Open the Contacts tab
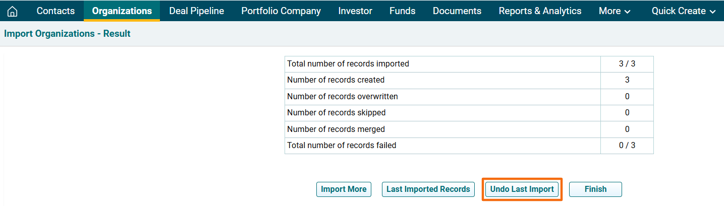The height and width of the screenshot is (206, 724). tap(55, 11)
